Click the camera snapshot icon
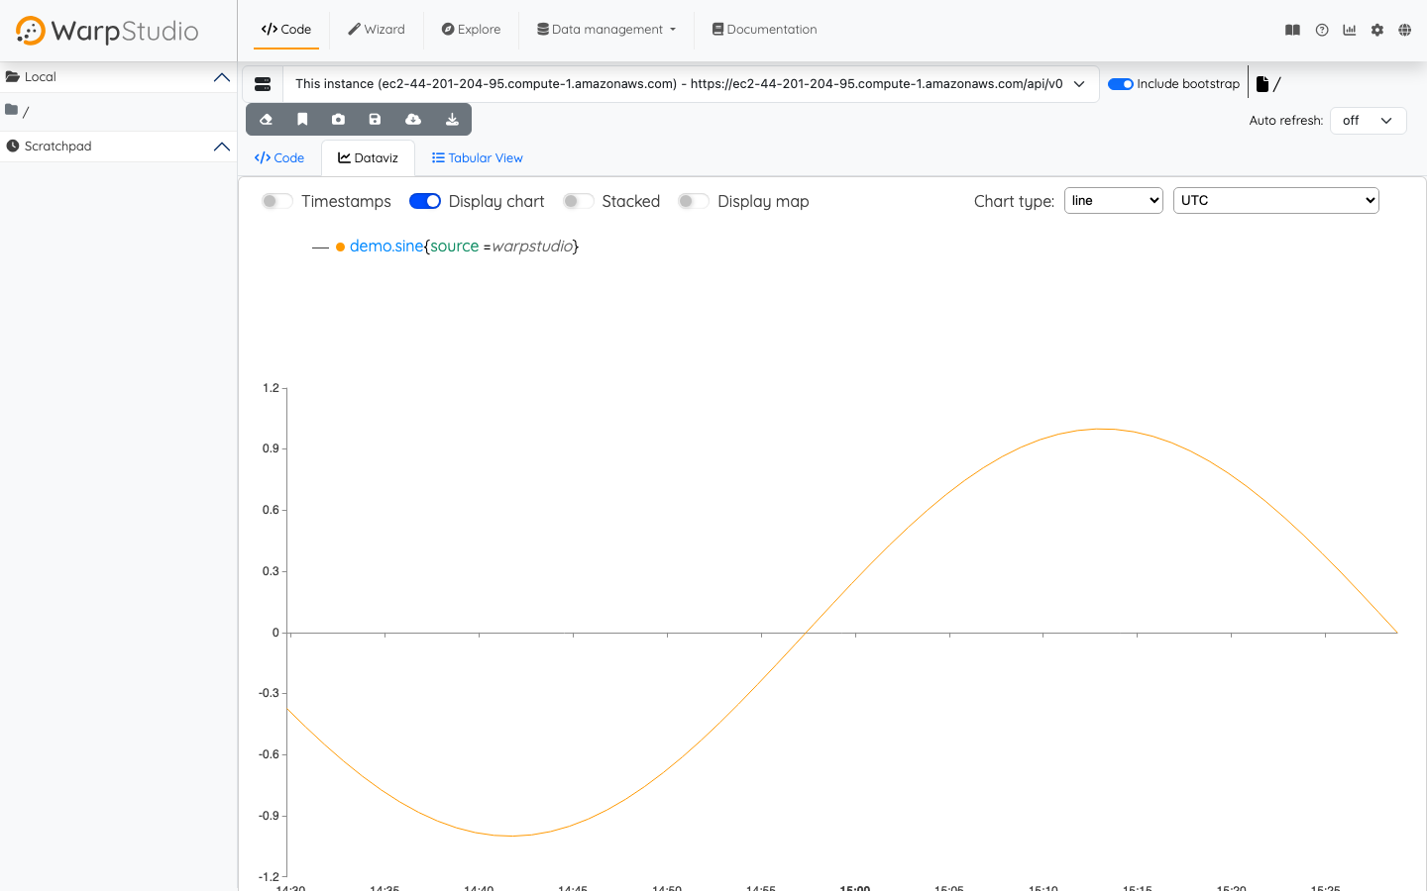The height and width of the screenshot is (891, 1427). pyautogui.click(x=338, y=119)
